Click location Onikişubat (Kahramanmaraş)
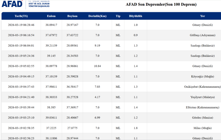This screenshot has height=140, width=221. click(202, 87)
